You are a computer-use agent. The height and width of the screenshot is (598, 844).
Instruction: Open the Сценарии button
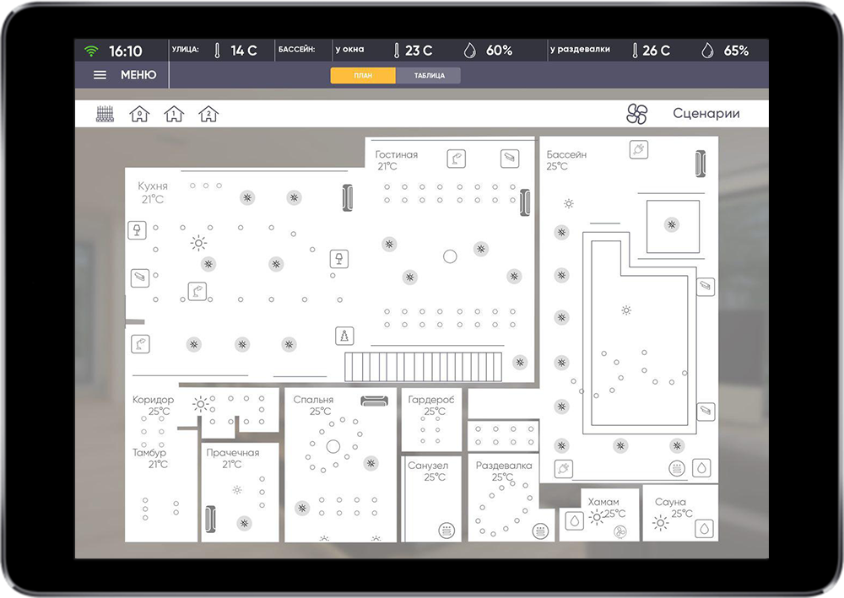pos(706,114)
